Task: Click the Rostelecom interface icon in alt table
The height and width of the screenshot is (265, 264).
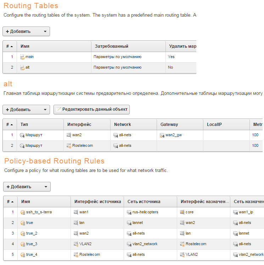Action: (x=69, y=145)
